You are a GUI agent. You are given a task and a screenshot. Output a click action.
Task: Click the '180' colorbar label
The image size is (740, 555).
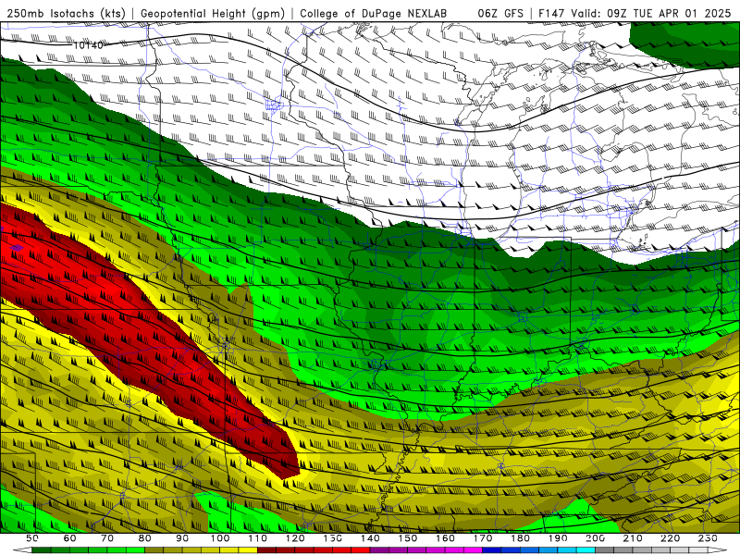point(521,538)
